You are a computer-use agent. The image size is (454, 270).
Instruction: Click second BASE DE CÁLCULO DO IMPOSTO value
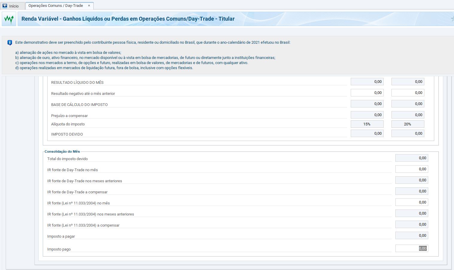408,104
